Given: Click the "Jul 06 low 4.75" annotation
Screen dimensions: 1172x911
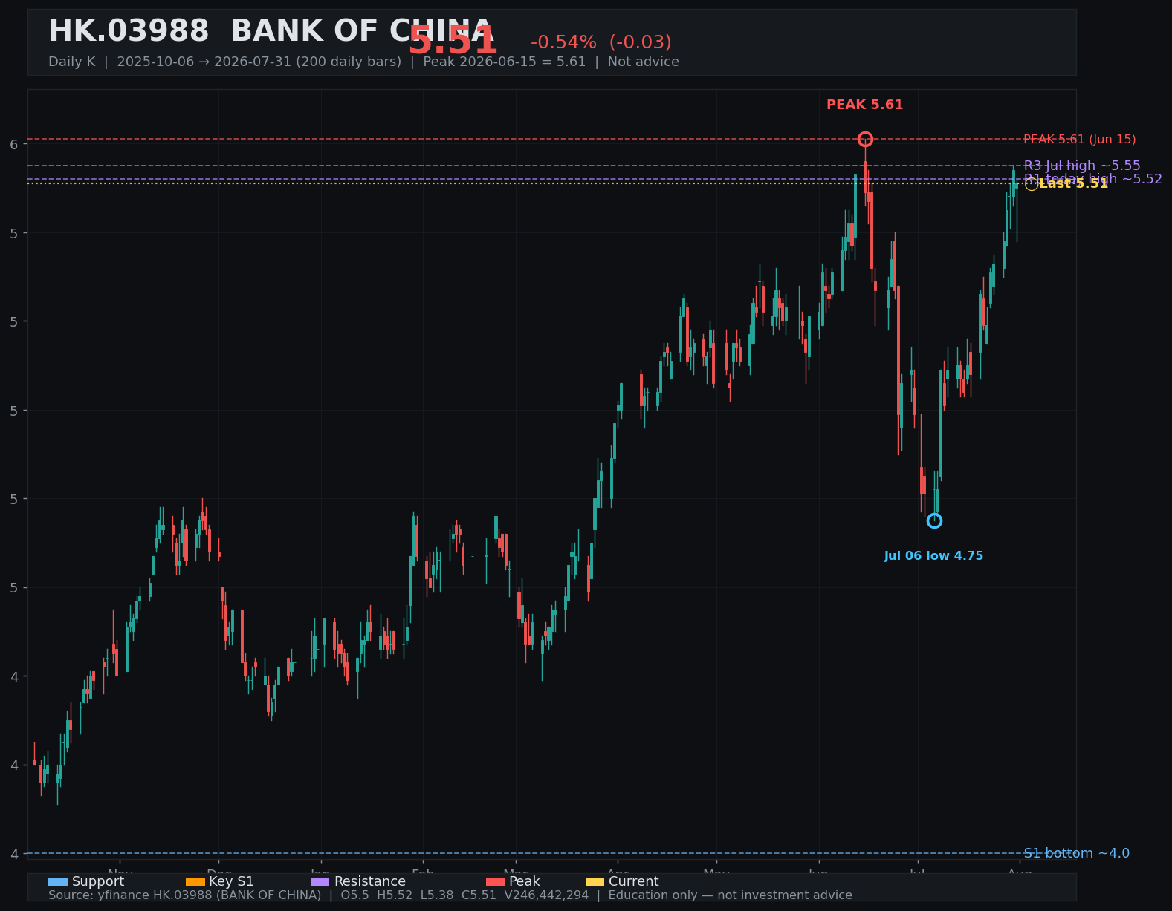Looking at the screenshot, I should click(x=933, y=556).
